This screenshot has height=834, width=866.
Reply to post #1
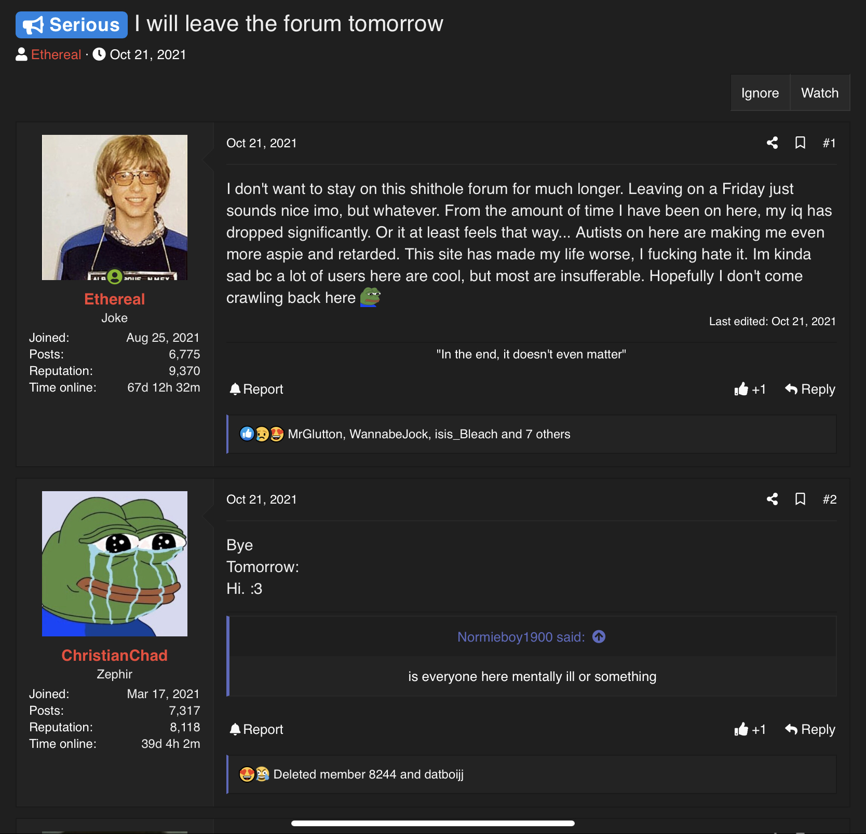point(810,389)
